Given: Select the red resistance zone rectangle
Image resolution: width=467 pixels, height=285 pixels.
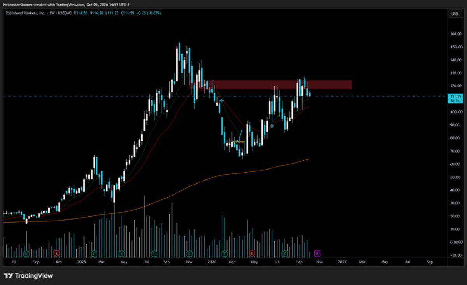Looking at the screenshot, I should 271,85.
